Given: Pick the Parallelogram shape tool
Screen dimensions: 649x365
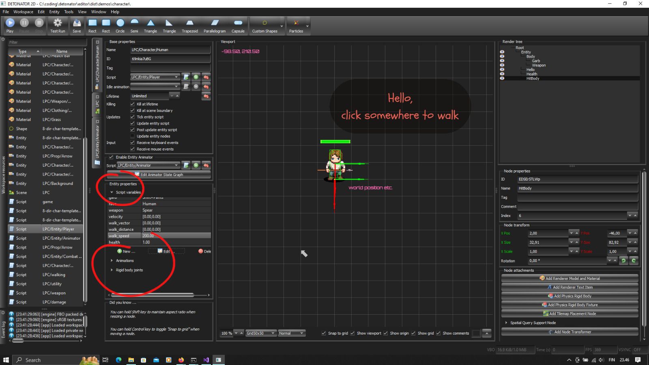Looking at the screenshot, I should [215, 25].
